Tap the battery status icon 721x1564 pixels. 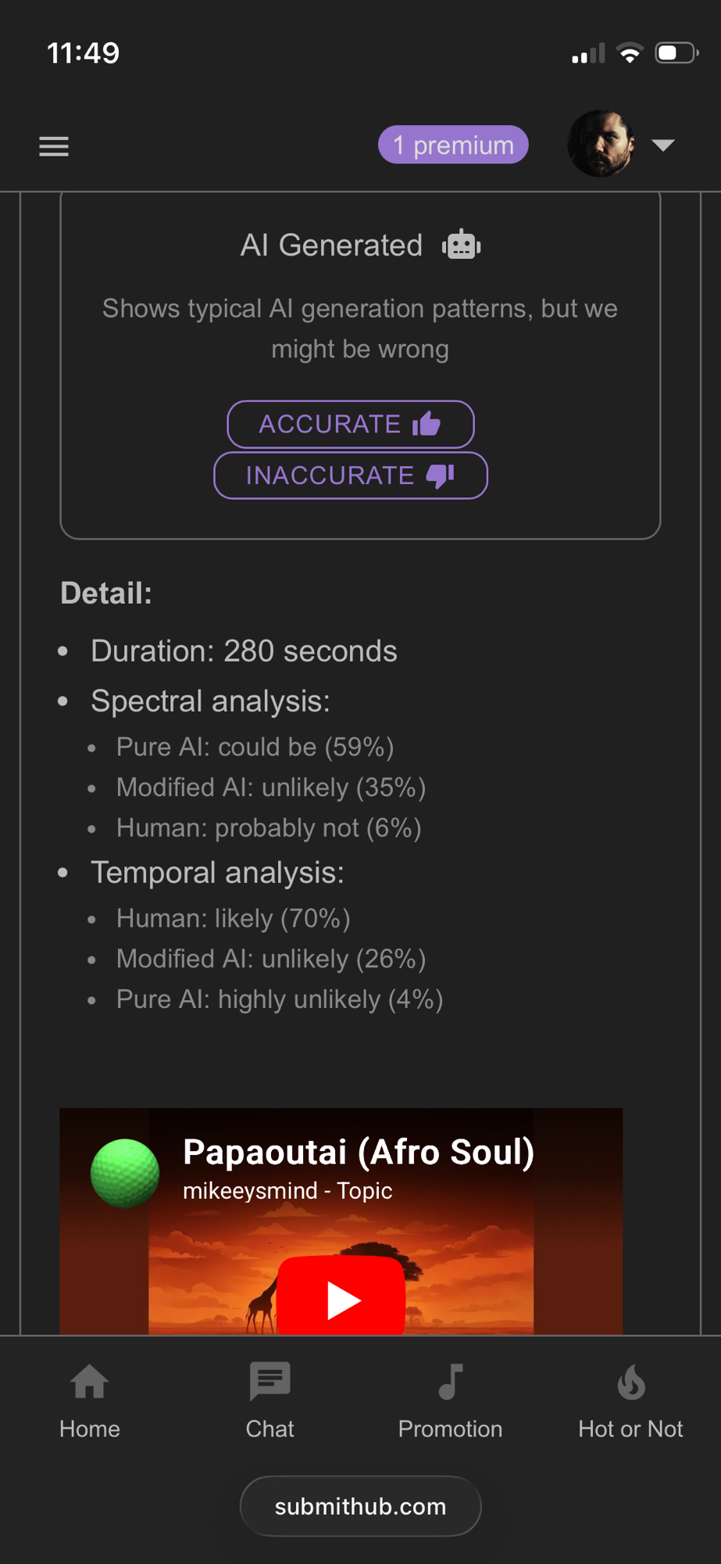click(676, 53)
